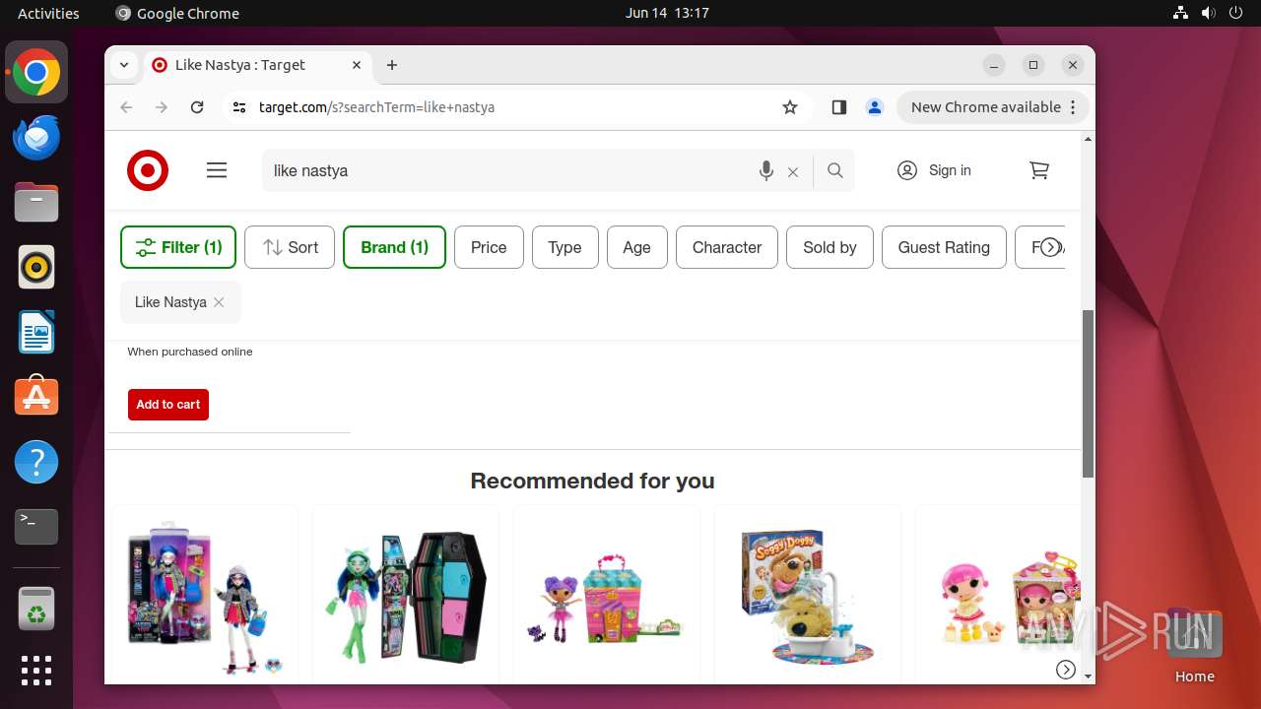The image size is (1261, 709).
Task: Start voice search with microphone icon
Action: 766,170
